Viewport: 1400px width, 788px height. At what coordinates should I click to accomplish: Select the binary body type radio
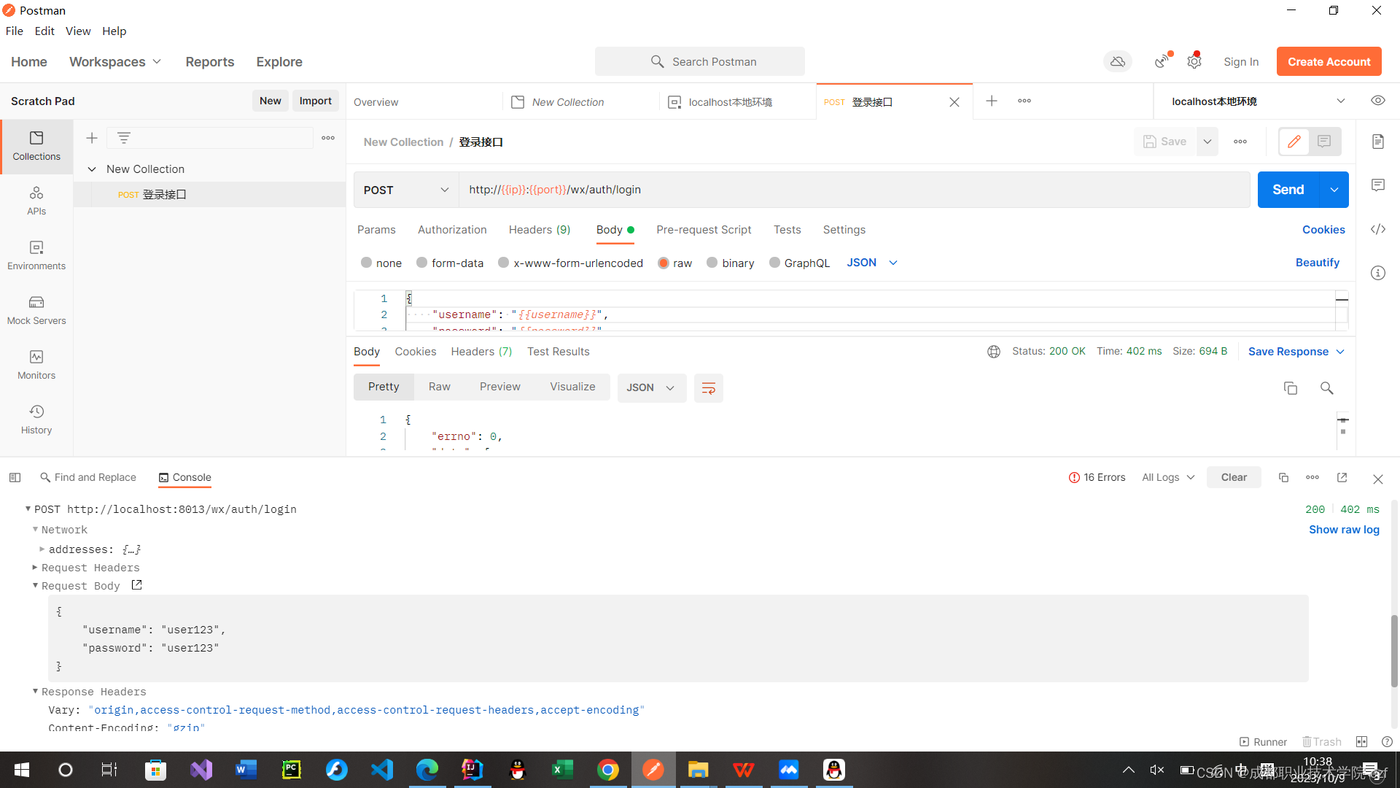click(x=712, y=263)
